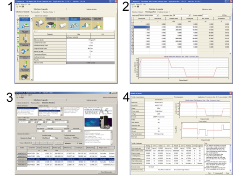Click the Save disk icon in the element selection window
The image size is (233, 175).
(23, 7)
